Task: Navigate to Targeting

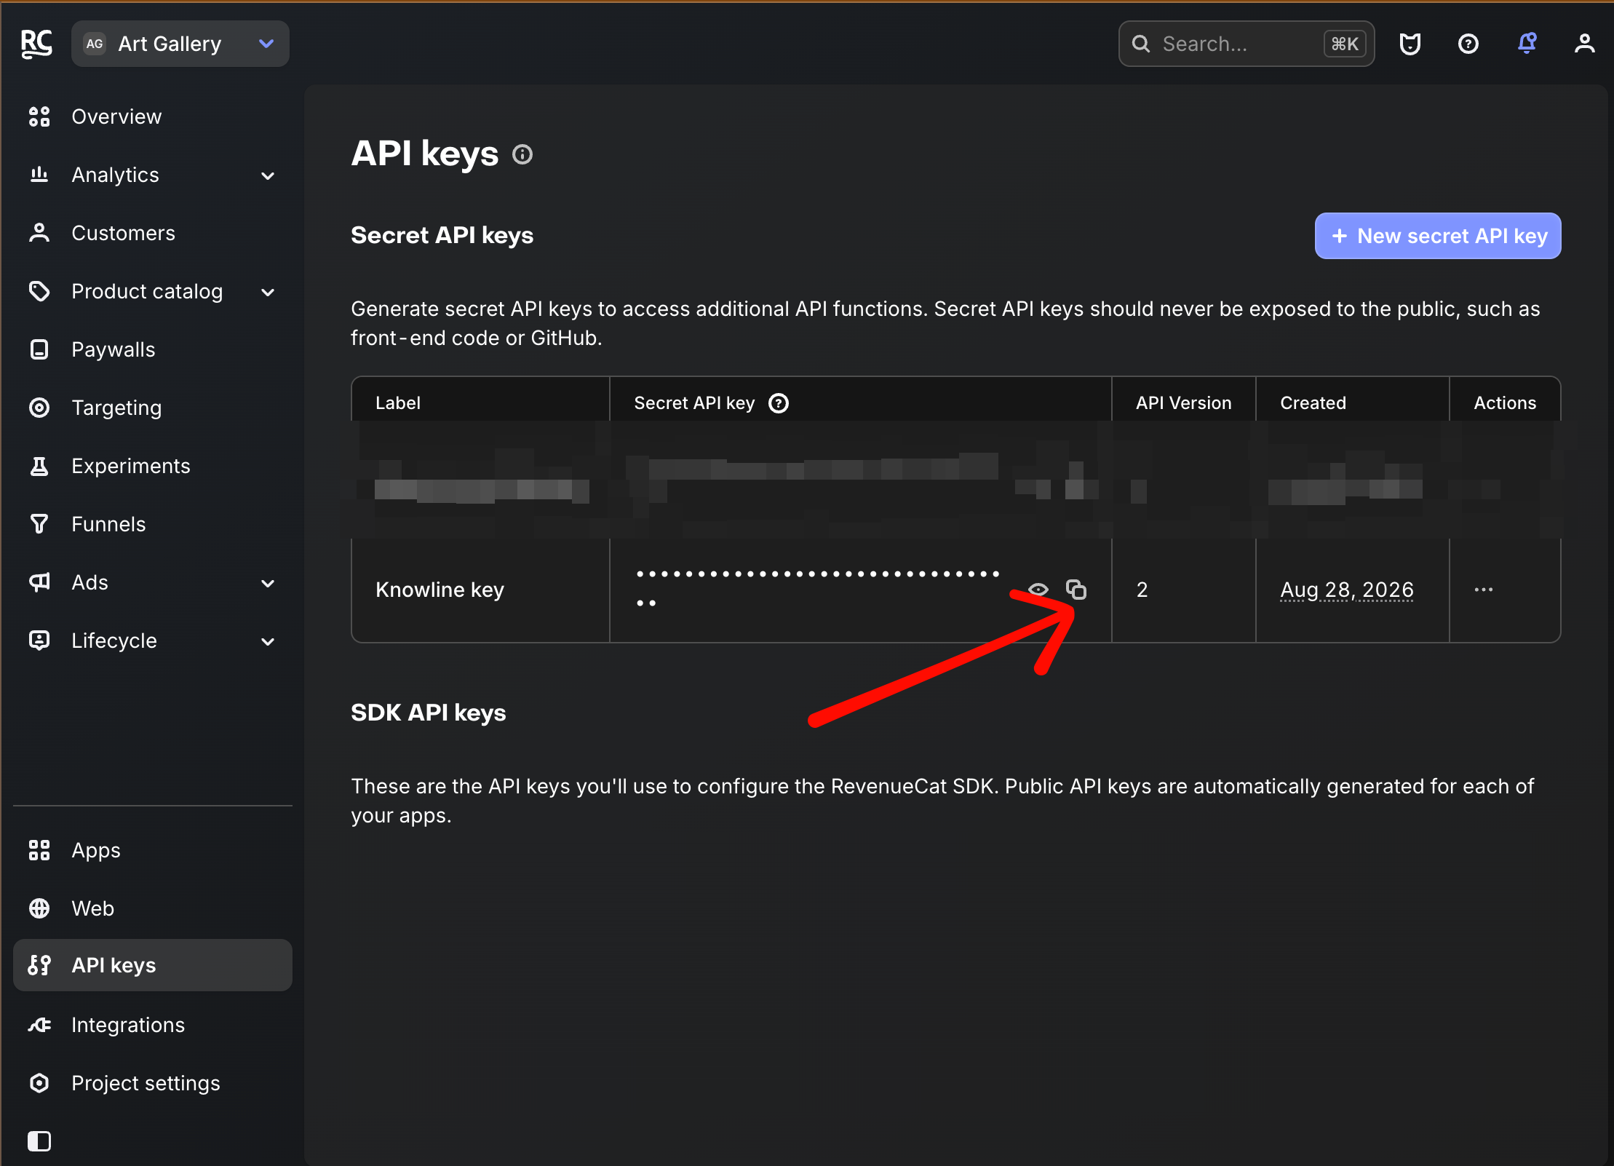Action: coord(153,408)
